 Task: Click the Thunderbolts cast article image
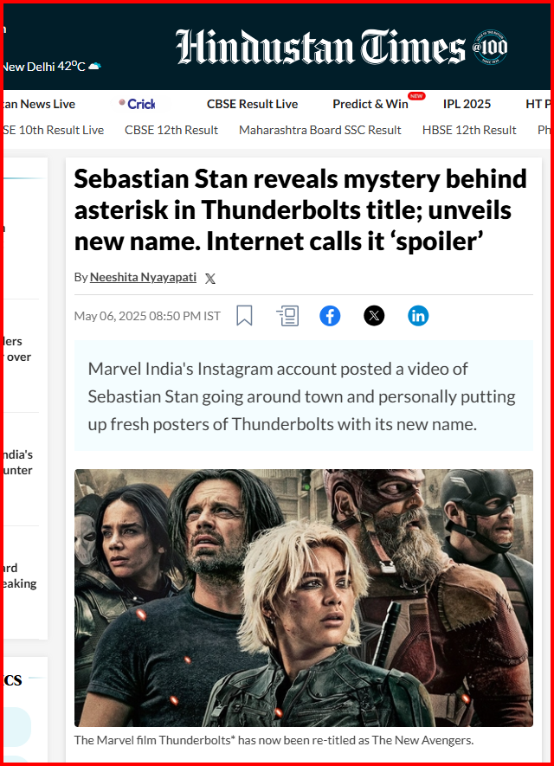click(303, 597)
